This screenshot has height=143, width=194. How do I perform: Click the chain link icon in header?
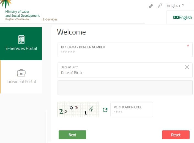pyautogui.click(x=151, y=6)
